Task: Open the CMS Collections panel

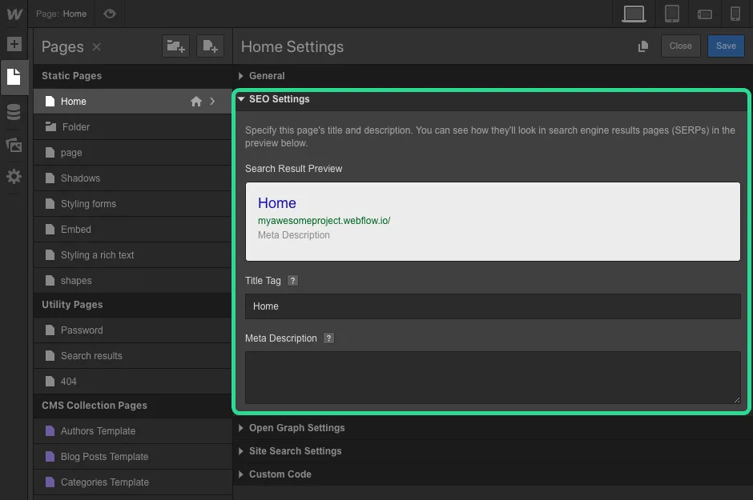Action: point(14,112)
